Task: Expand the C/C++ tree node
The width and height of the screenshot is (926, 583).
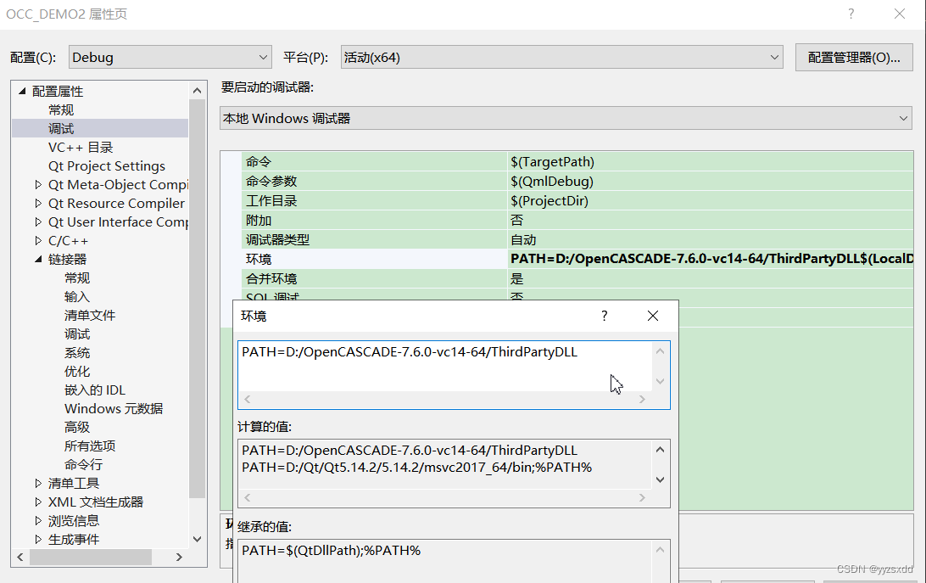Action: [37, 240]
